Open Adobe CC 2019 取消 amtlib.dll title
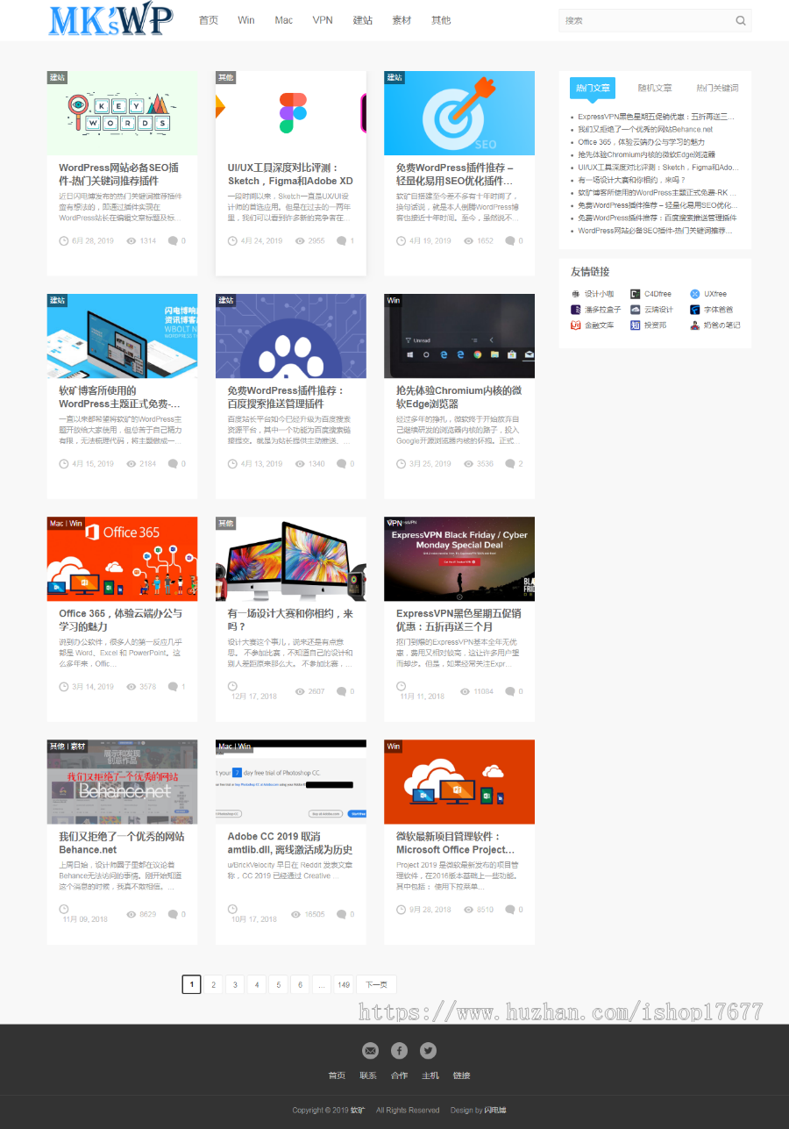 (x=290, y=842)
